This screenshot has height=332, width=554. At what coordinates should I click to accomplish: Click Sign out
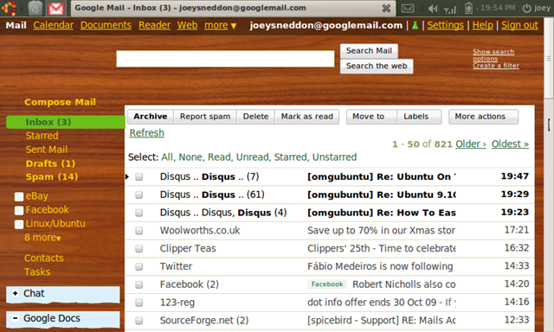[x=519, y=25]
